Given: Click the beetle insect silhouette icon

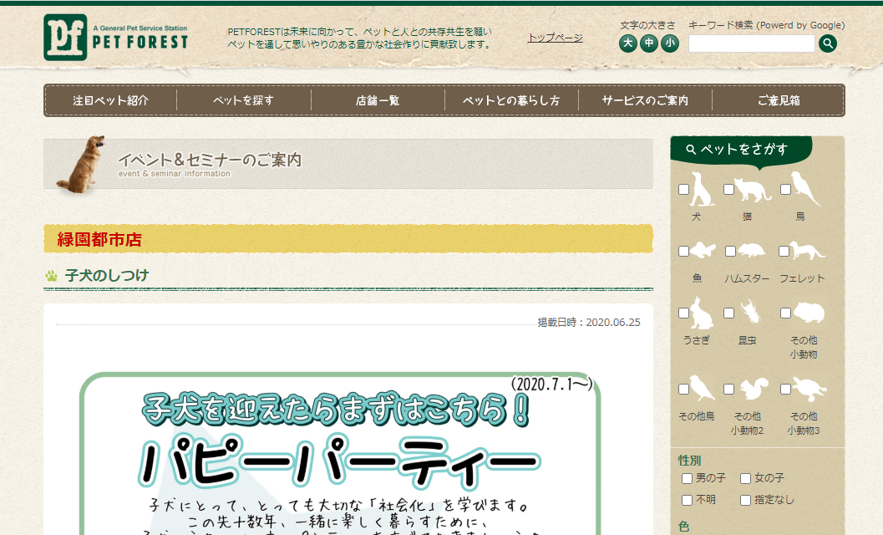Looking at the screenshot, I should 751,312.
